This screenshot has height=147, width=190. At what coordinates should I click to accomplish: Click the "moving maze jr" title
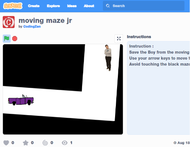point(45,21)
